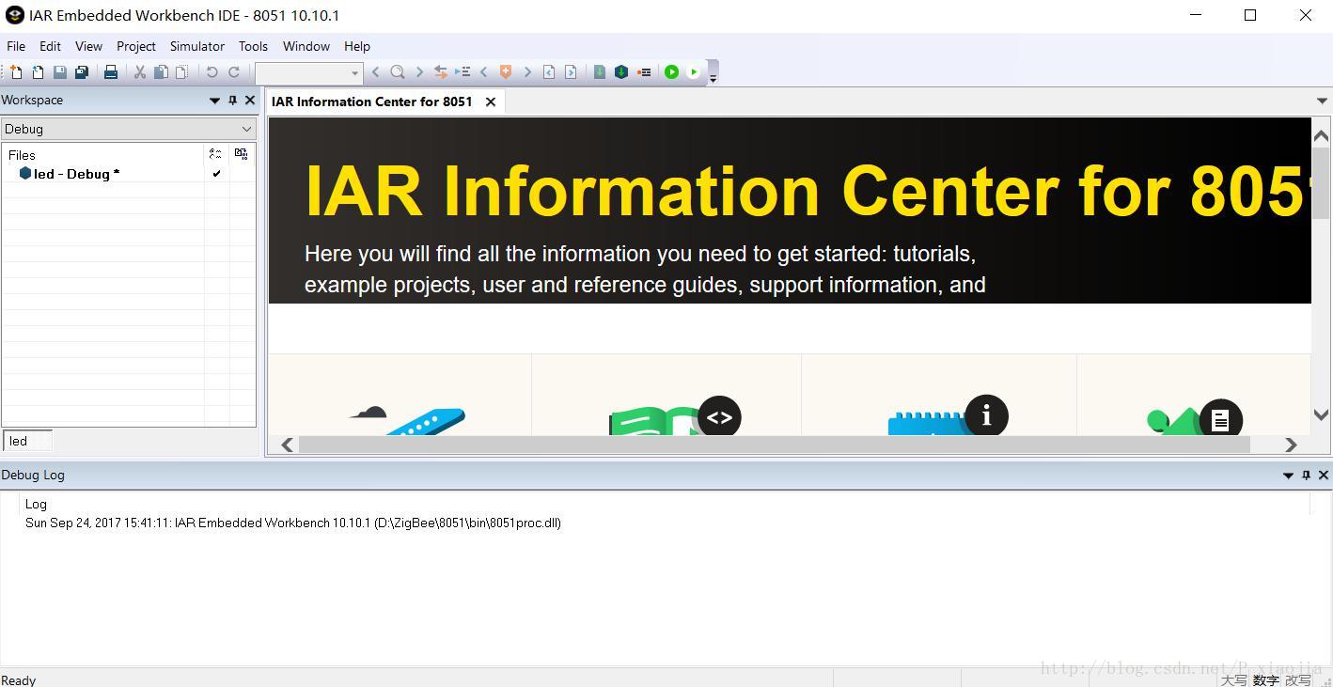Click the Go To line icon
Image resolution: width=1333 pixels, height=687 pixels.
(463, 72)
